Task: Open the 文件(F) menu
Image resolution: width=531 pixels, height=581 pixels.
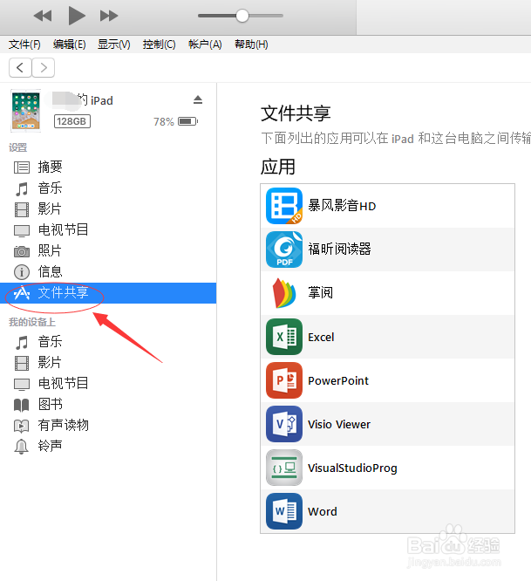Action: [24, 44]
